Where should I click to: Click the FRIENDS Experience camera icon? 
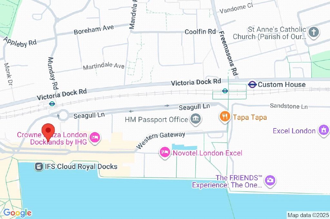pos(270,181)
